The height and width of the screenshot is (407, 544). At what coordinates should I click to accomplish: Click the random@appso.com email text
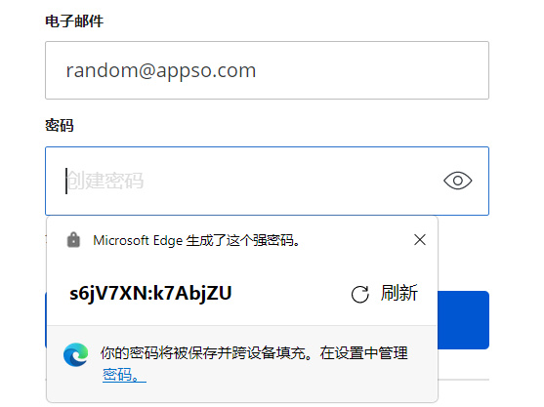tap(161, 70)
